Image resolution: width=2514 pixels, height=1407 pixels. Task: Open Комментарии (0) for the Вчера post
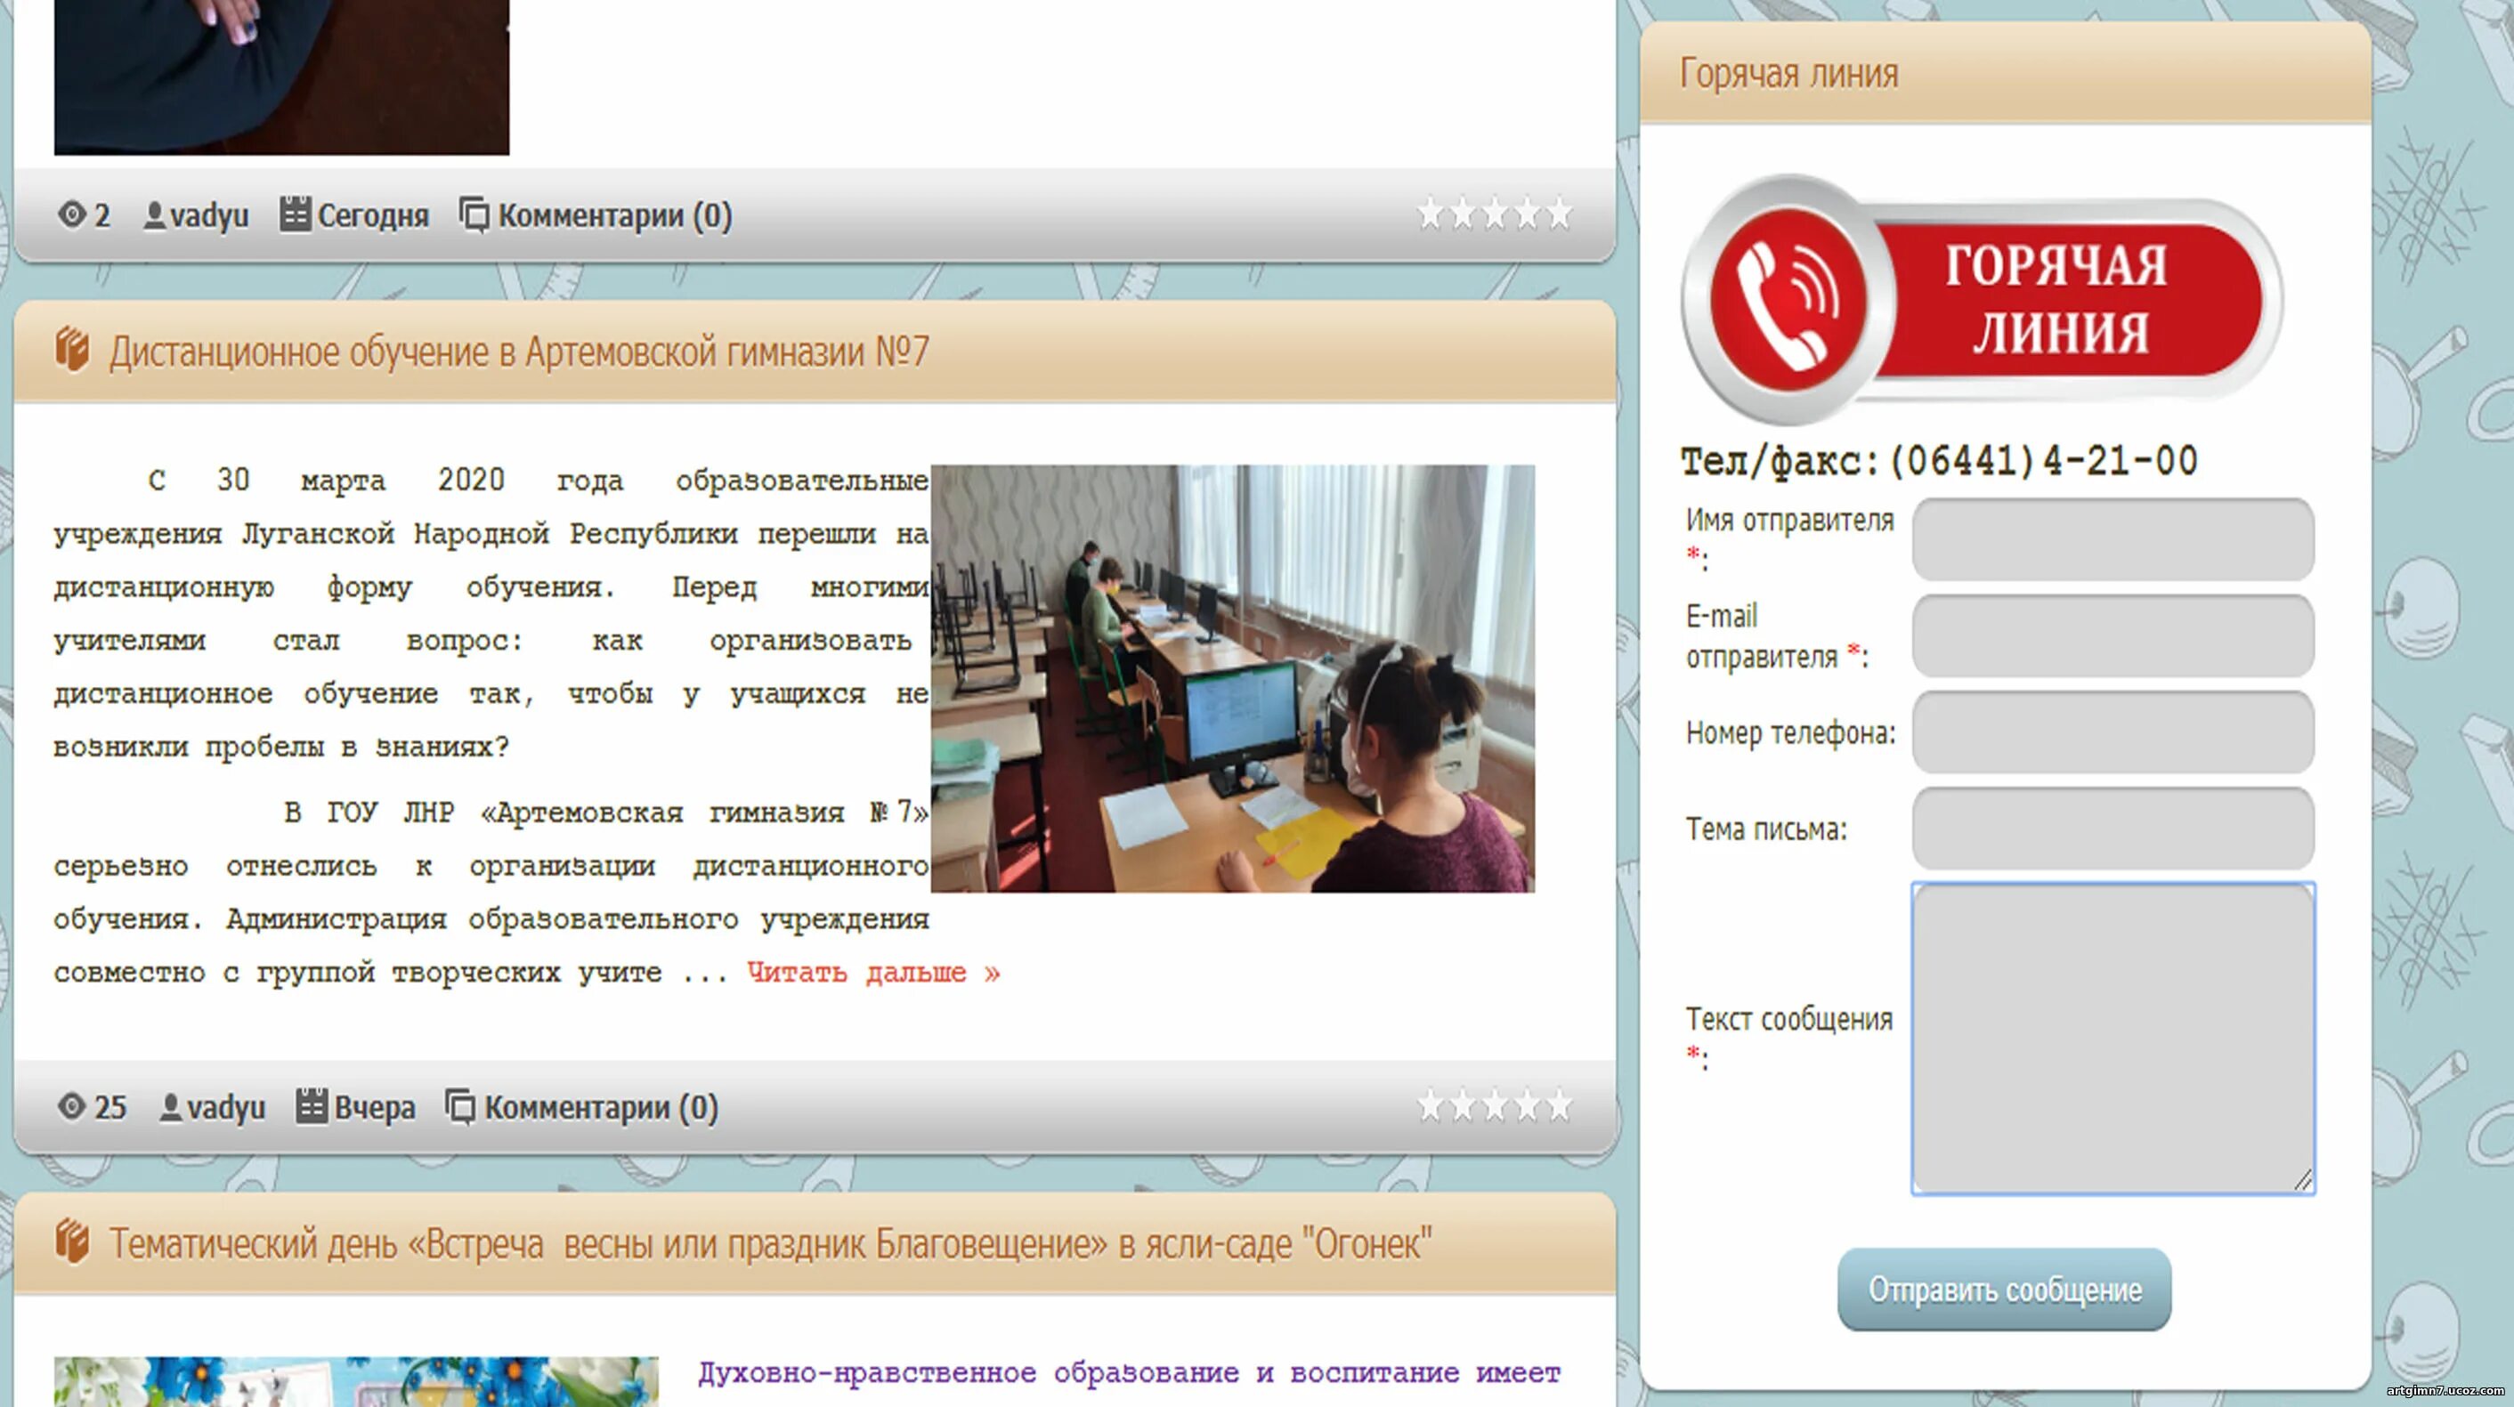(x=600, y=1107)
